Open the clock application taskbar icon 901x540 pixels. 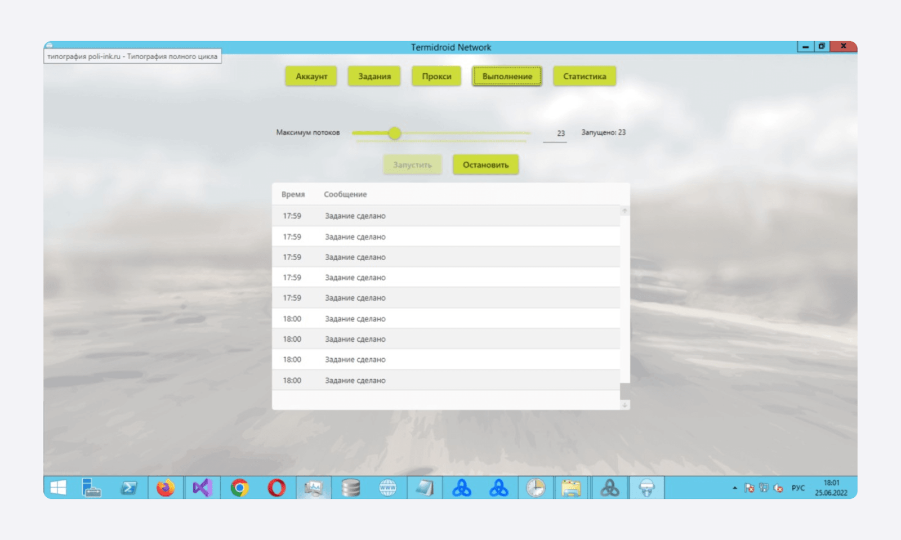coord(536,488)
